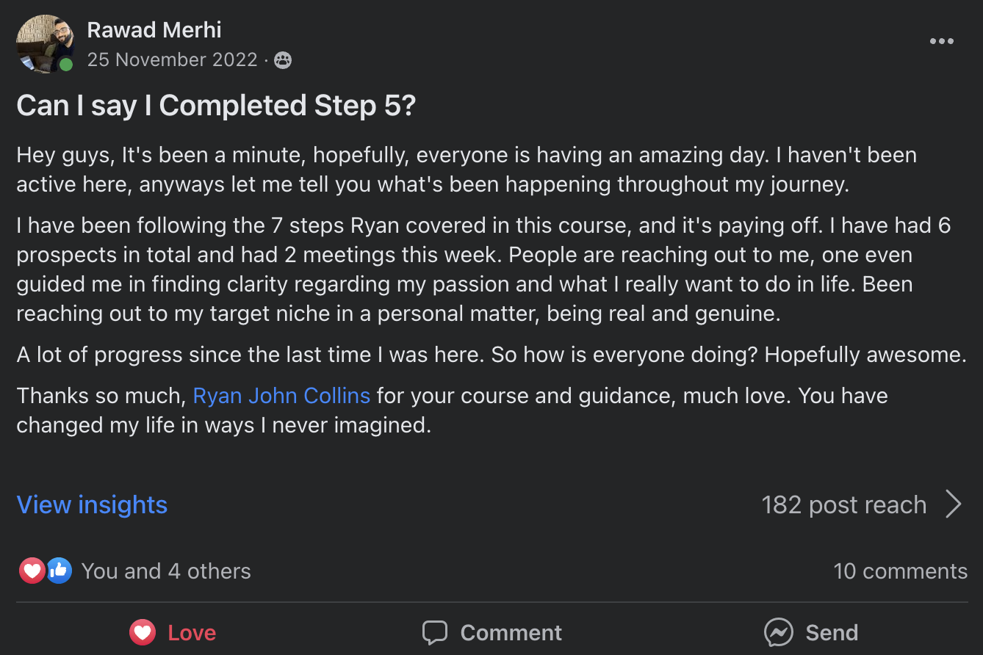The width and height of the screenshot is (983, 655).
Task: Click the red Love label text
Action: point(192,633)
